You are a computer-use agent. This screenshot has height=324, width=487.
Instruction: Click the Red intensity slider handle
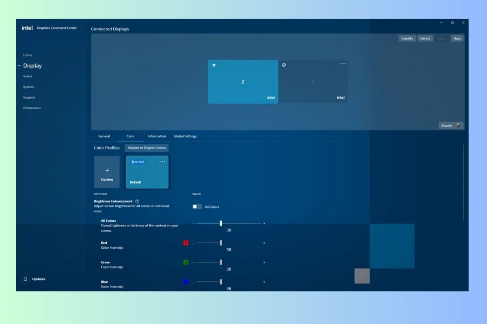point(221,243)
